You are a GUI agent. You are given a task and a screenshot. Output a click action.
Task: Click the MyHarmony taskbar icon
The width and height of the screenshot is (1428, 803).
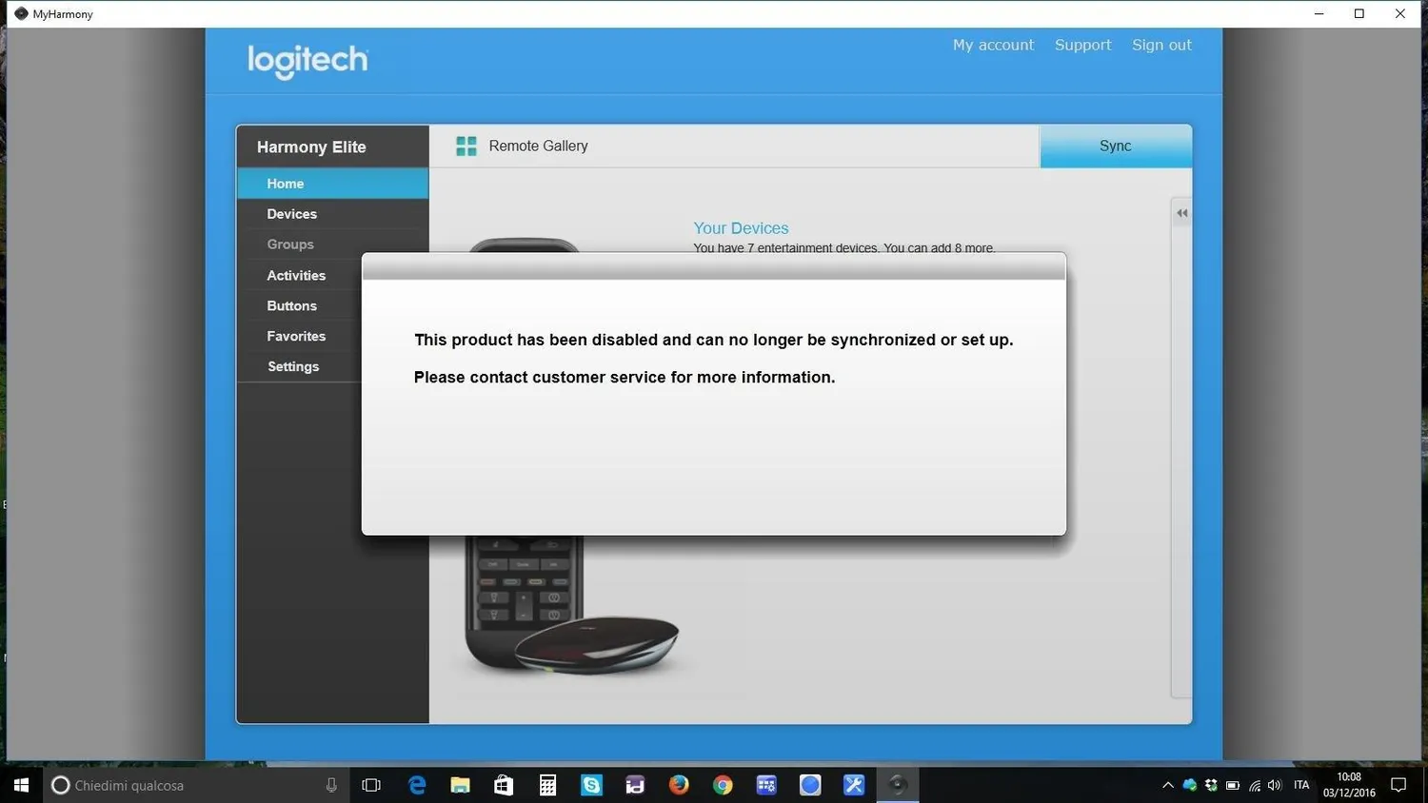[898, 785]
